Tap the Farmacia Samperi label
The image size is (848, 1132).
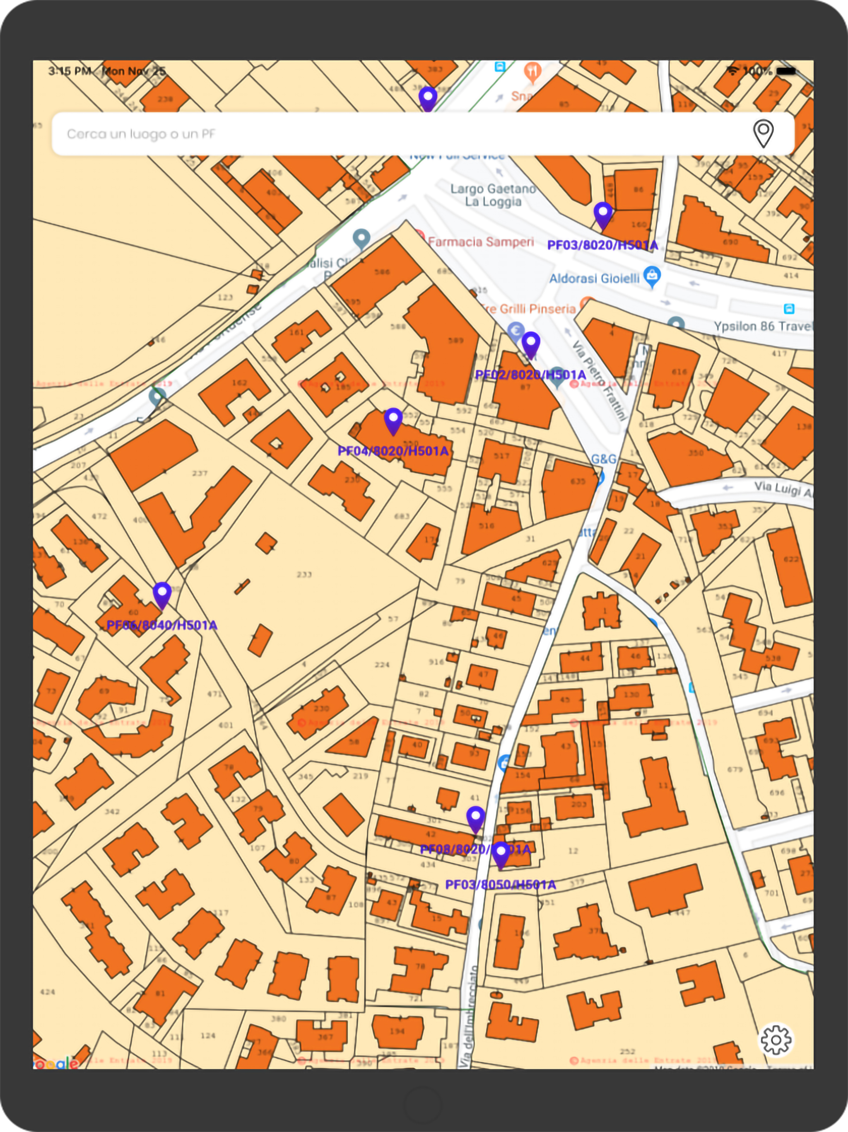[481, 242]
